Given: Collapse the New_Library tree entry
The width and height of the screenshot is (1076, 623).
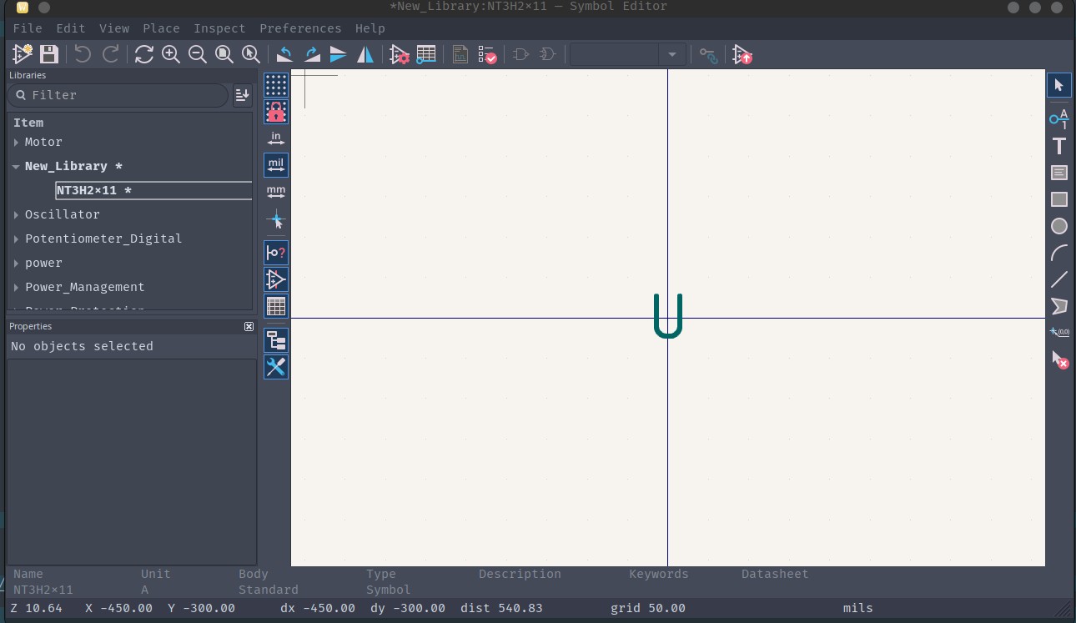Looking at the screenshot, I should [x=16, y=166].
